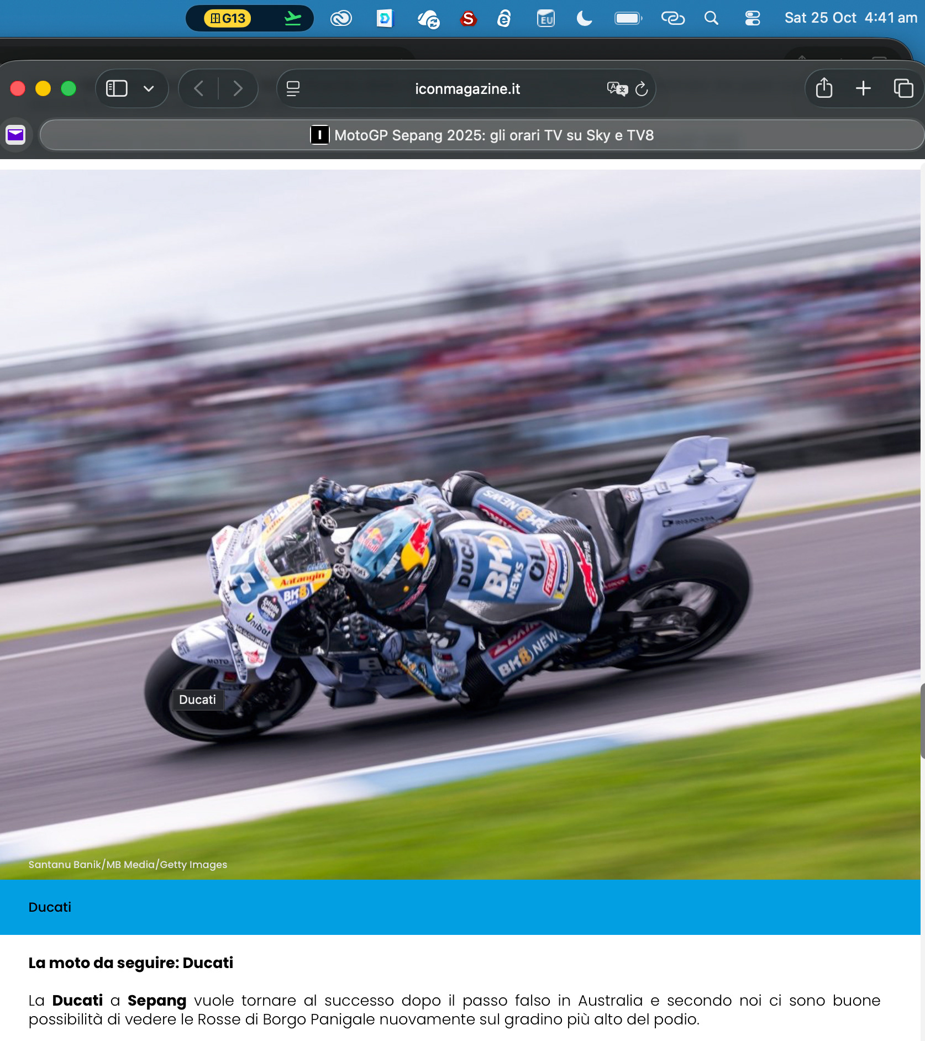Click the green airplane landing icon
The height and width of the screenshot is (1041, 925).
(x=293, y=18)
